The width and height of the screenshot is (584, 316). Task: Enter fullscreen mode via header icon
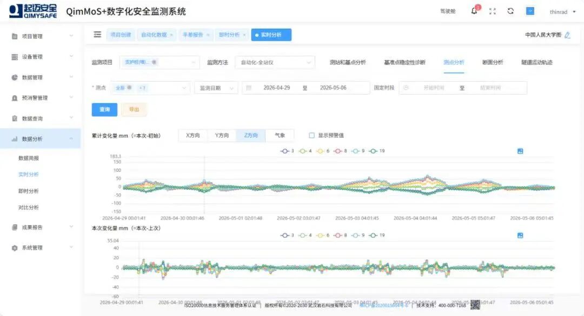(493, 11)
